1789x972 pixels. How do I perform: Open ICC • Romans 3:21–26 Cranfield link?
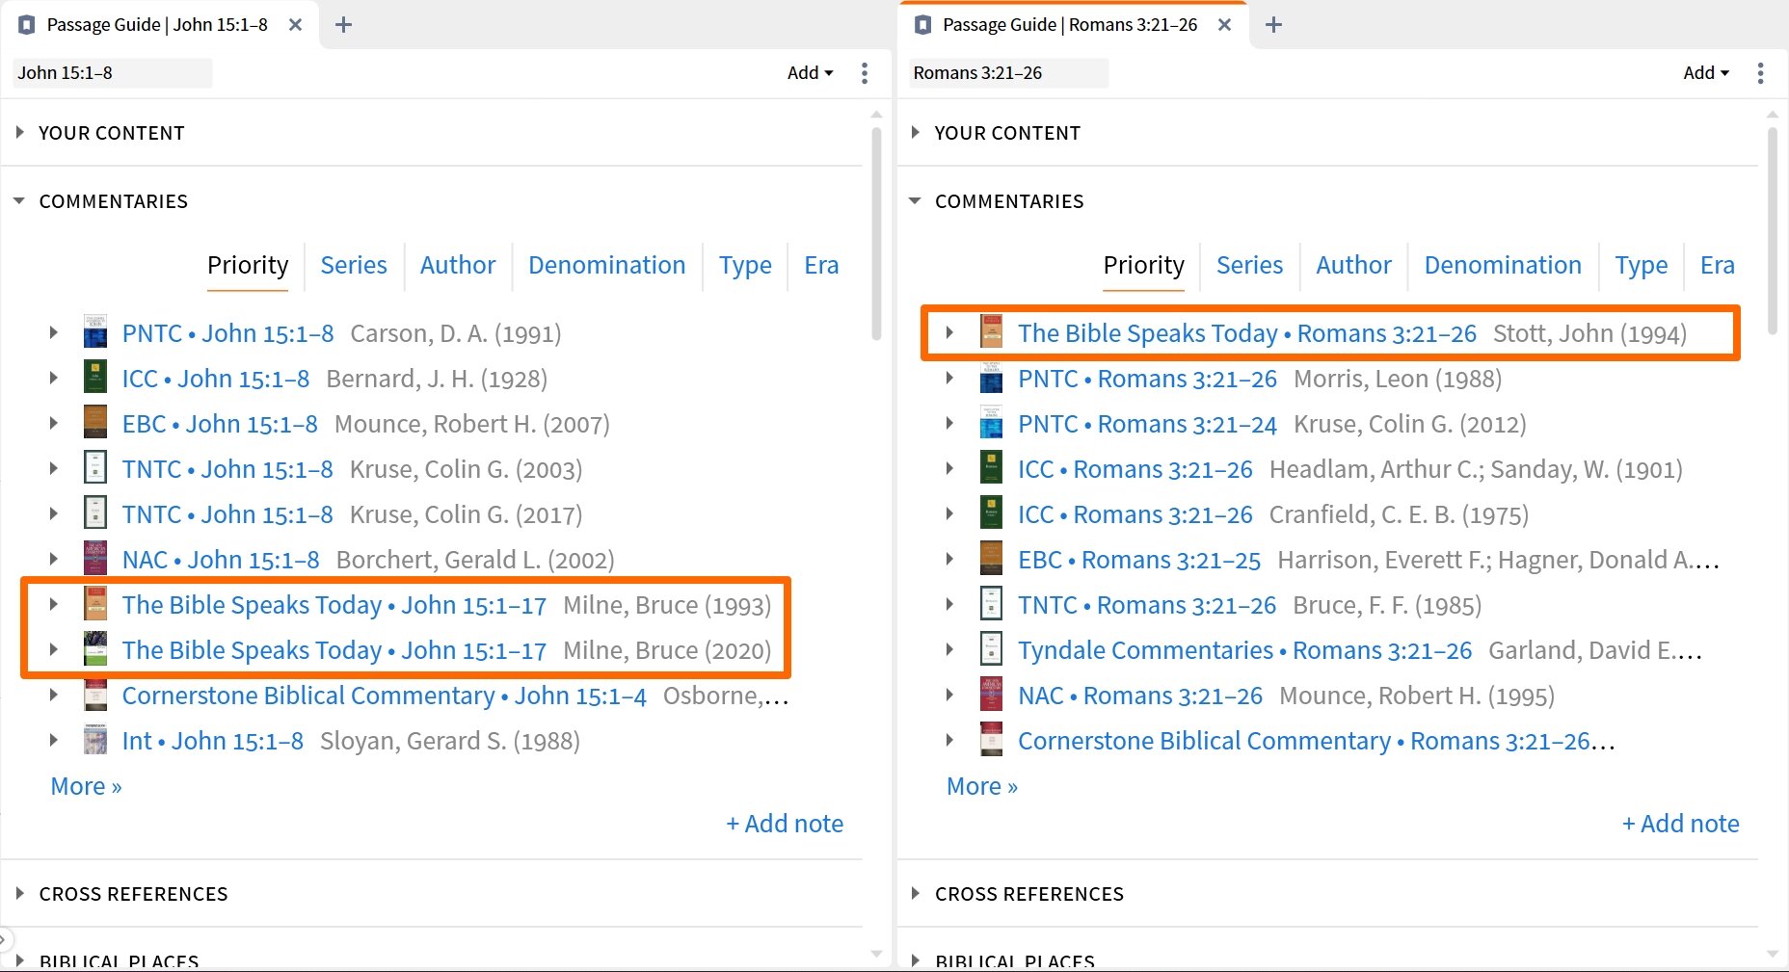1135,514
